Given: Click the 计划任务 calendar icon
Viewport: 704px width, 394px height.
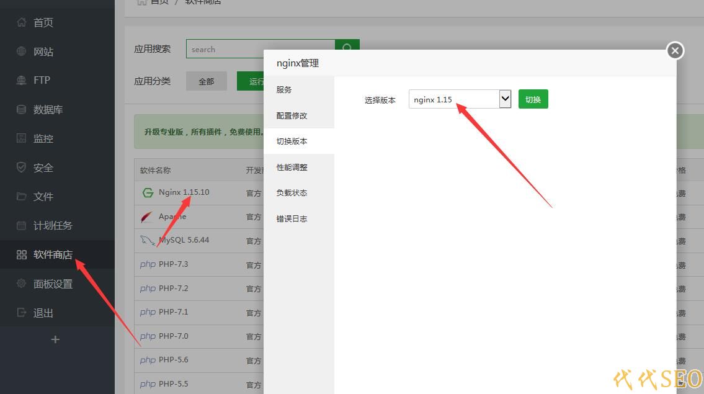Looking at the screenshot, I should point(22,226).
